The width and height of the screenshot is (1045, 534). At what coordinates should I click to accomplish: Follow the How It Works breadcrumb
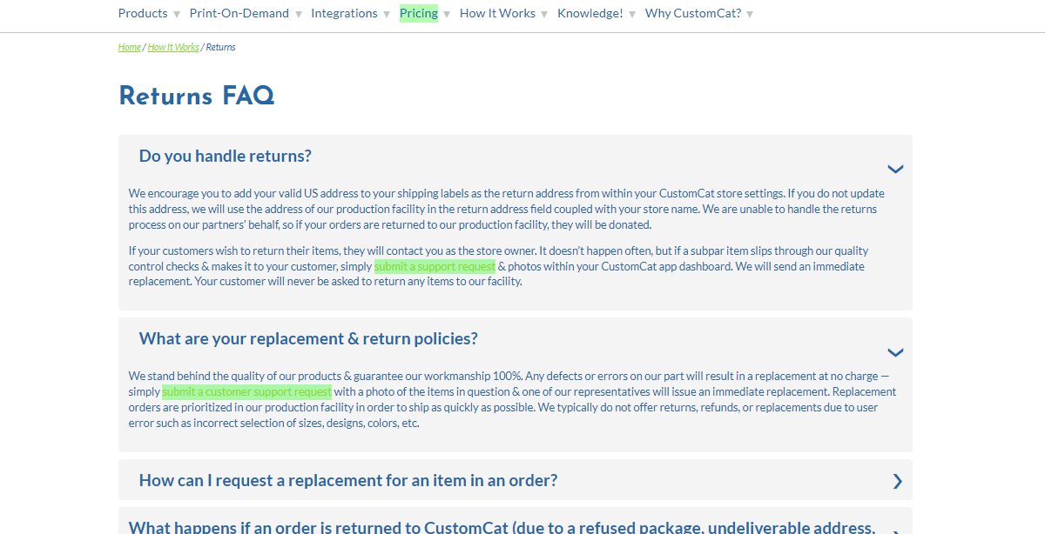(172, 46)
